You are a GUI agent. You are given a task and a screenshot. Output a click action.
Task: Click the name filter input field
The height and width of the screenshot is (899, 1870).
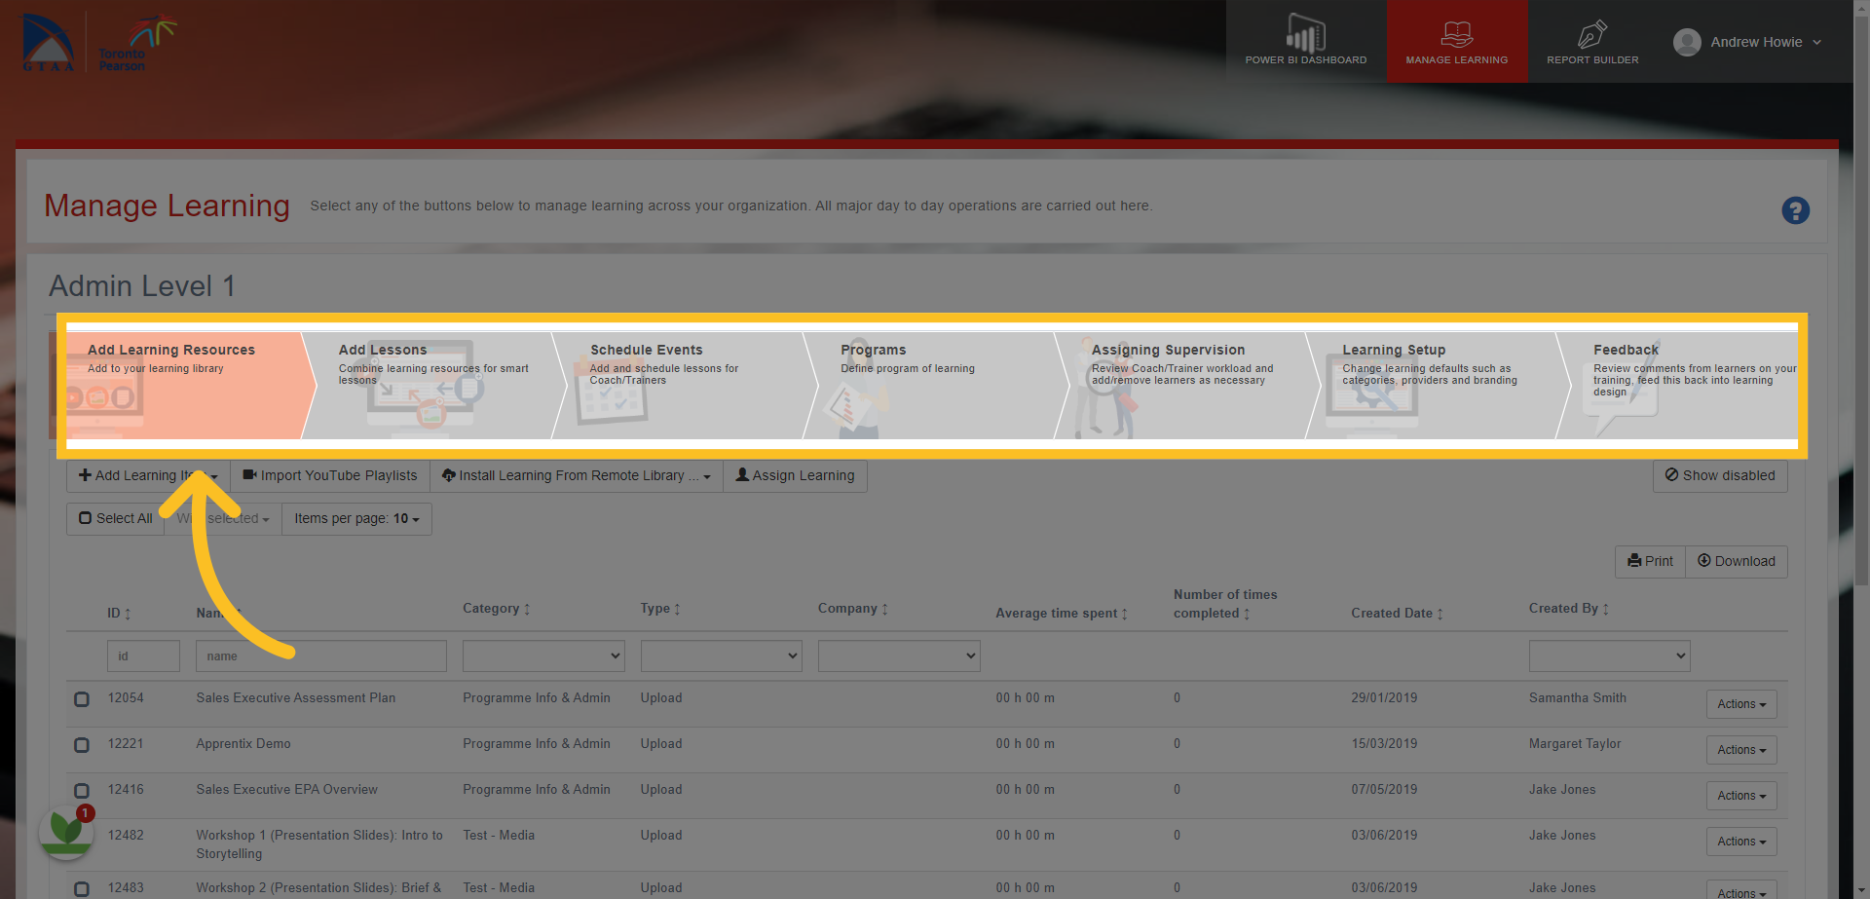[321, 656]
